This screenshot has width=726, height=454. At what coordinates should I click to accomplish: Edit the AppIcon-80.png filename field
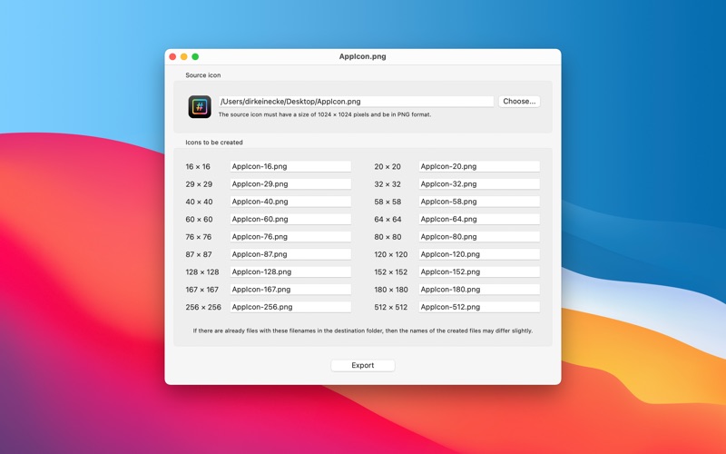479,237
